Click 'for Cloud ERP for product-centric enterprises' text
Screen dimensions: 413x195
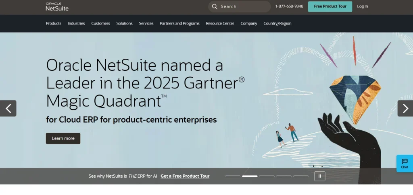coord(131,120)
